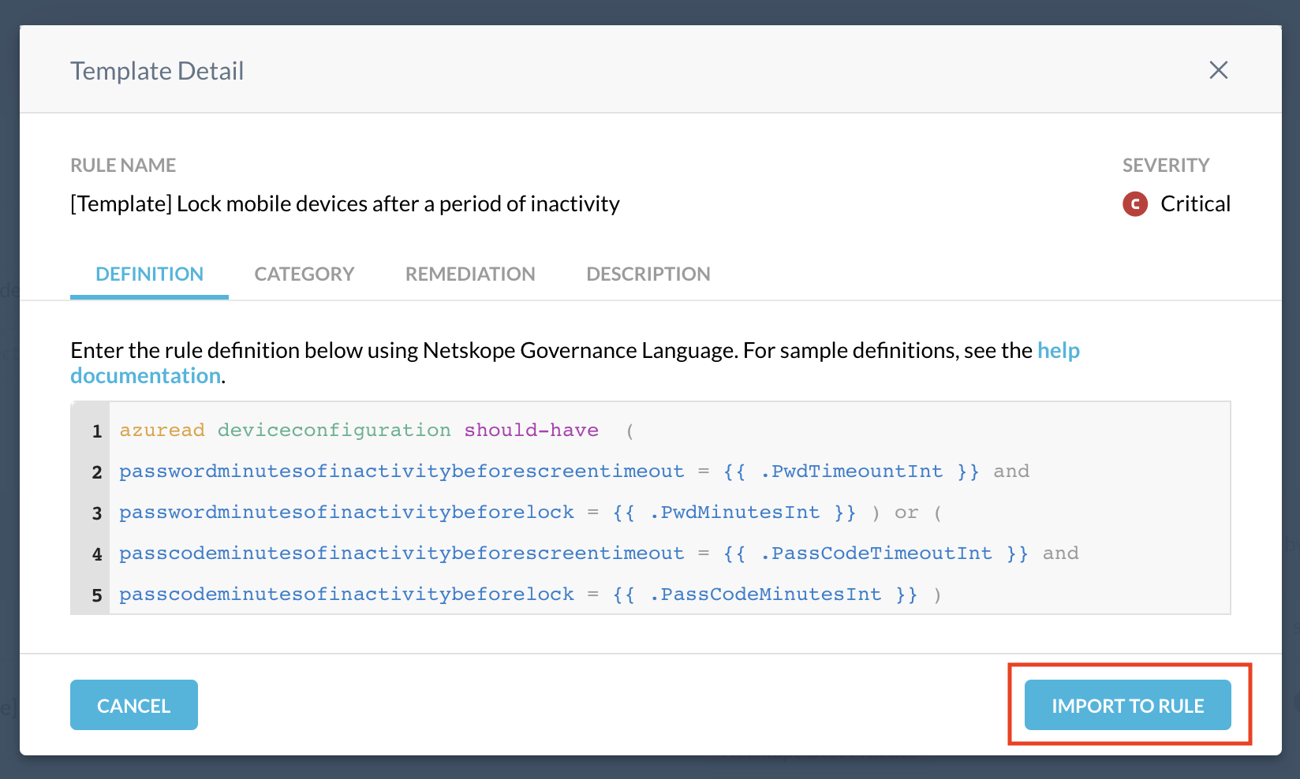The width and height of the screenshot is (1300, 779).
Task: Open the REMEDIATION tab
Action: [x=470, y=274]
